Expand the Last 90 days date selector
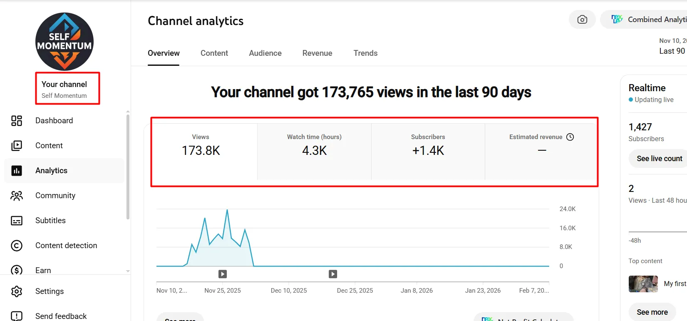This screenshot has width=687, height=321. pos(672,46)
